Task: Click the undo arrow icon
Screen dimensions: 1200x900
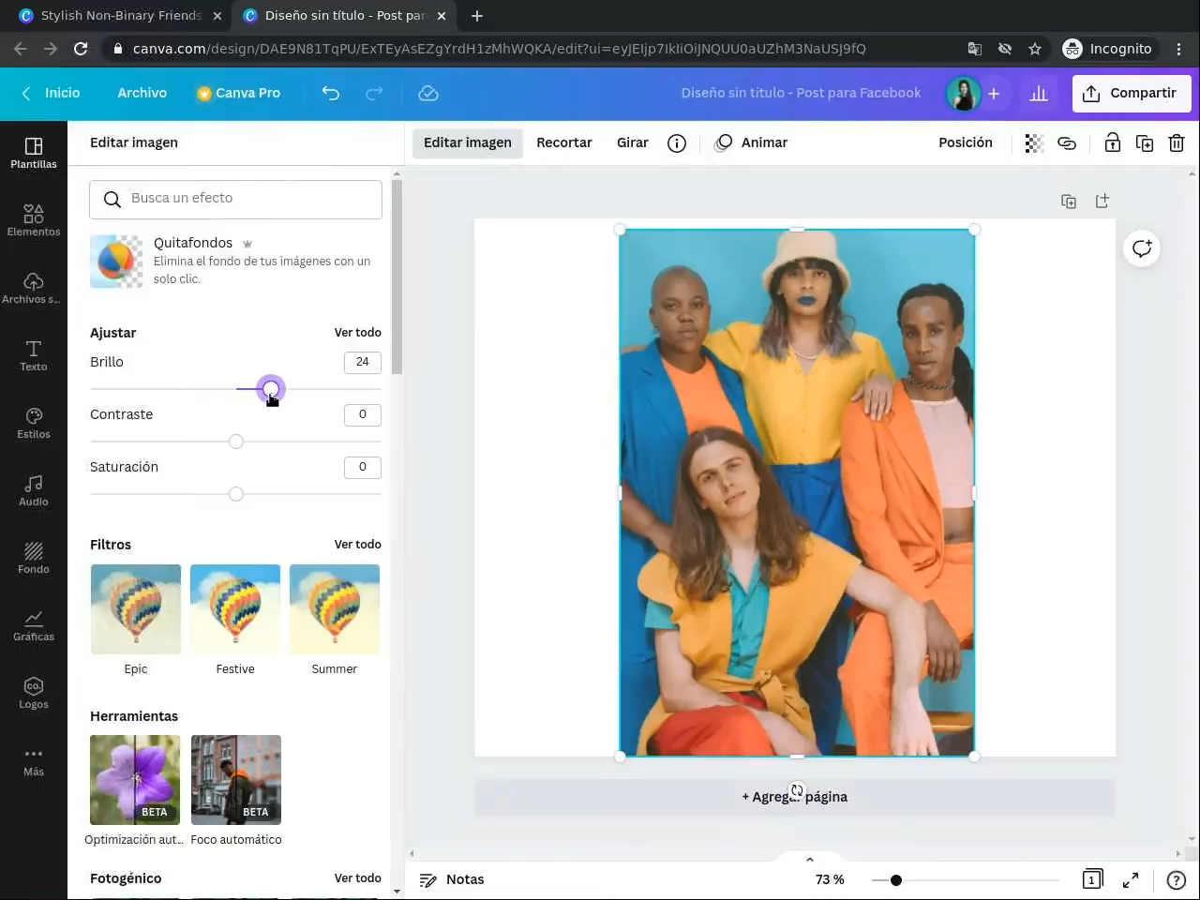Action: [330, 93]
